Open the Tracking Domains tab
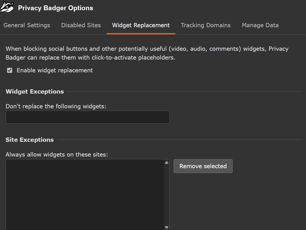 [206, 25]
